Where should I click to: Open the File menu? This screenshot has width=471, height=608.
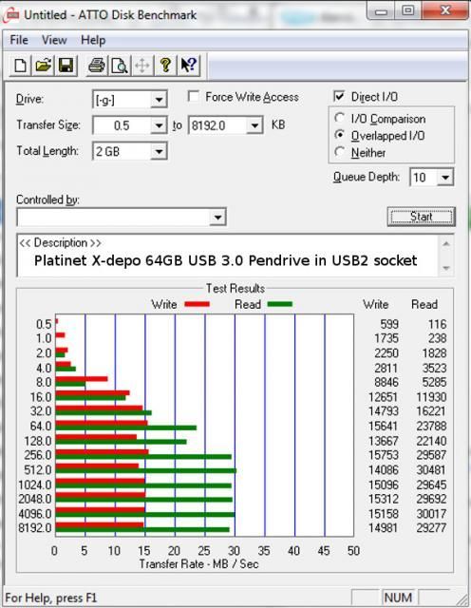(19, 40)
